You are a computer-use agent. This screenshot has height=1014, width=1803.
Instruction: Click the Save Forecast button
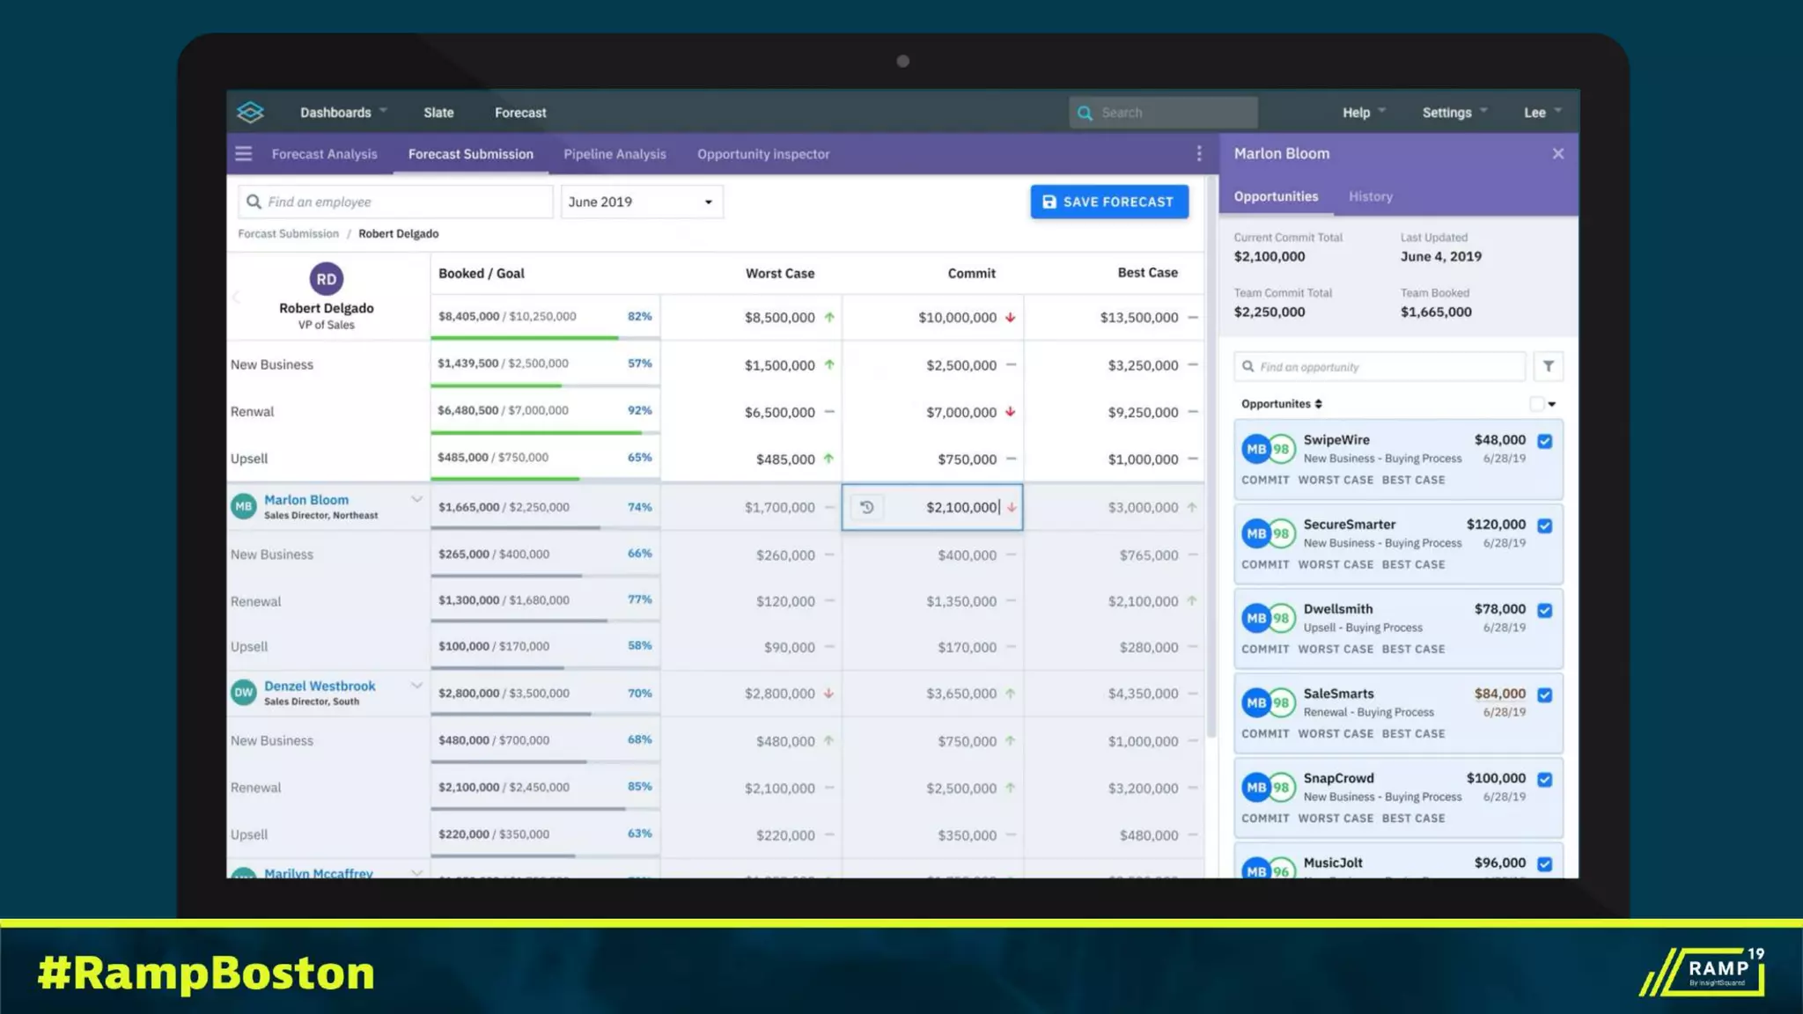1108,202
